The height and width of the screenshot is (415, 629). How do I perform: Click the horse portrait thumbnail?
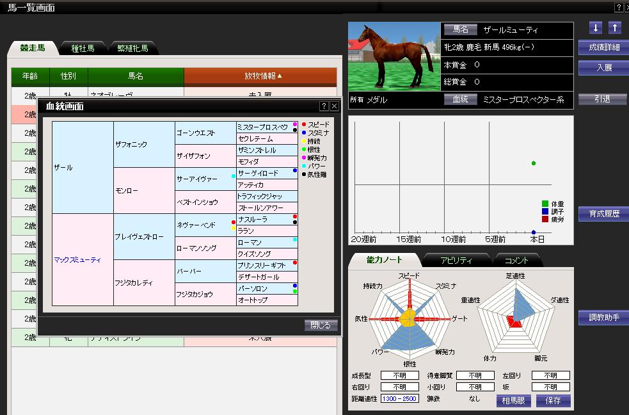tap(394, 56)
